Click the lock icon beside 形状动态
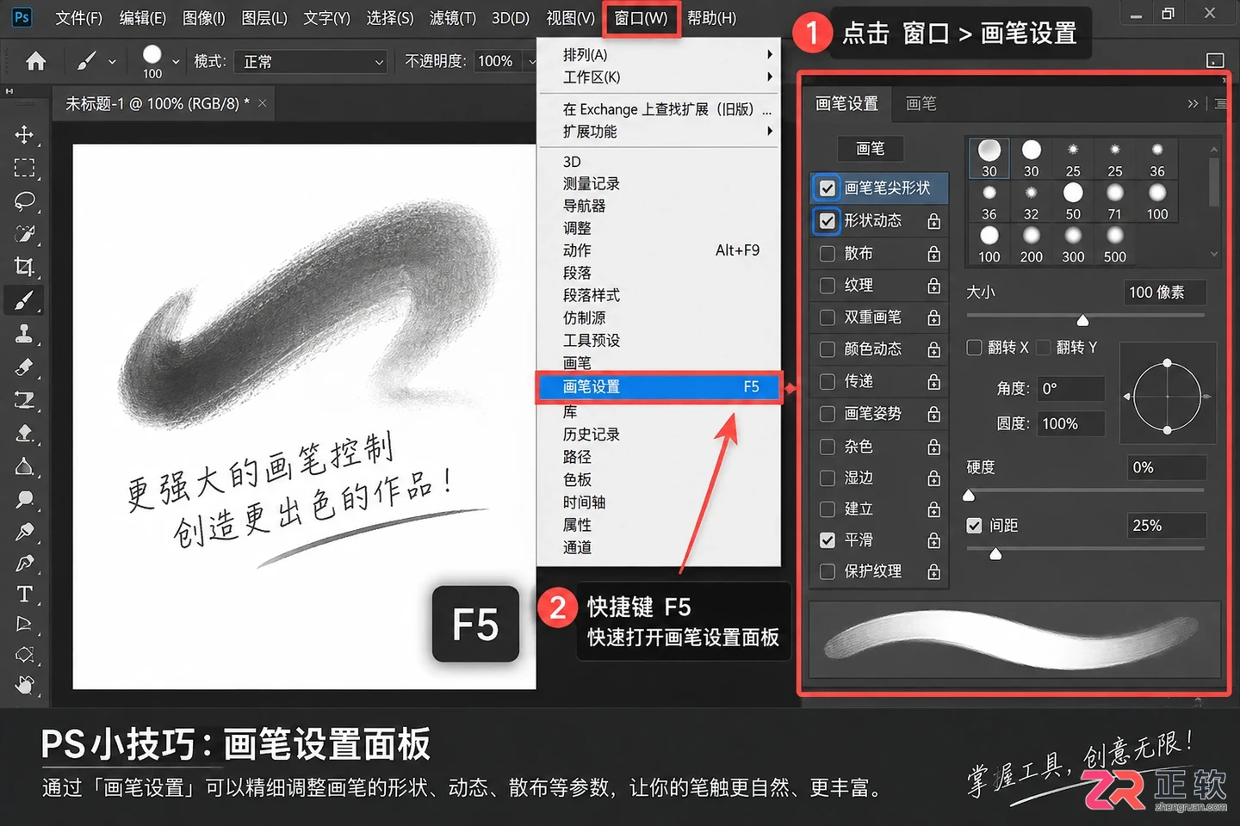Screen dimensions: 1240x826 click(933, 221)
